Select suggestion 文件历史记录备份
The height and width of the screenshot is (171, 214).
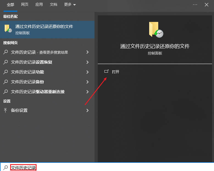[47, 82]
